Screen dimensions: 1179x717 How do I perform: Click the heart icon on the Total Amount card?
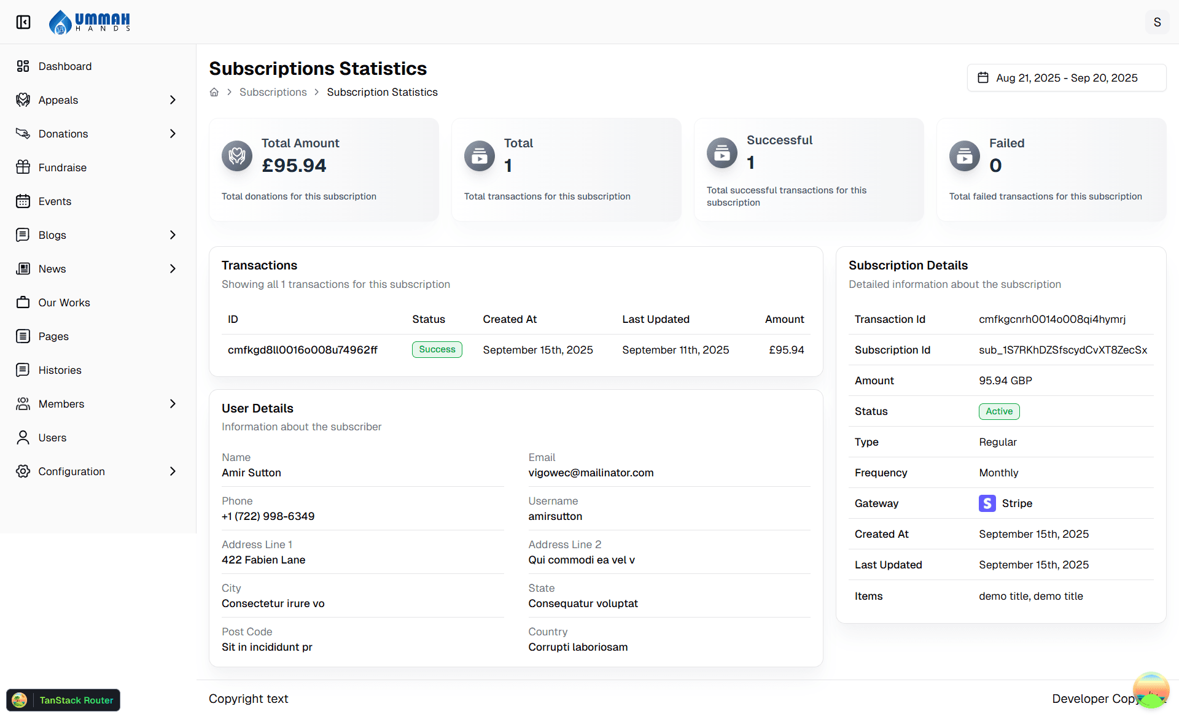[237, 156]
